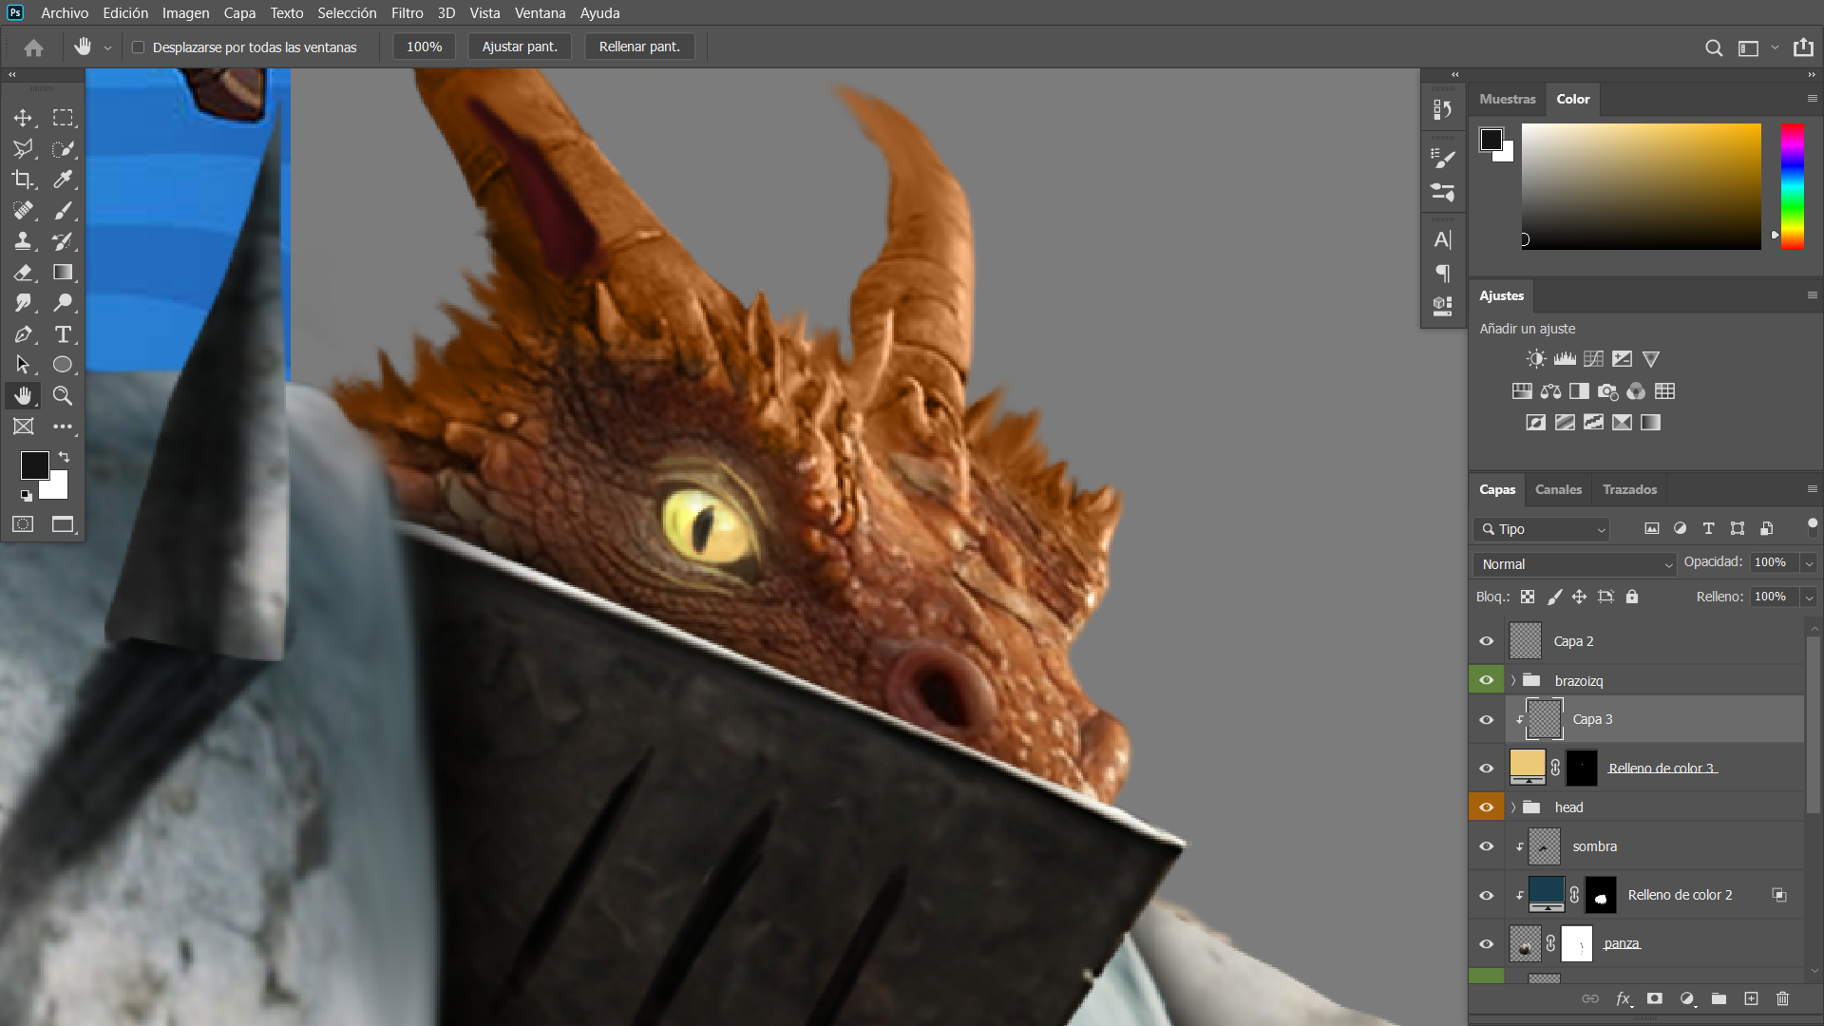Viewport: 1824px width, 1026px height.
Task: Select the Quick Selection tool
Action: (x=63, y=148)
